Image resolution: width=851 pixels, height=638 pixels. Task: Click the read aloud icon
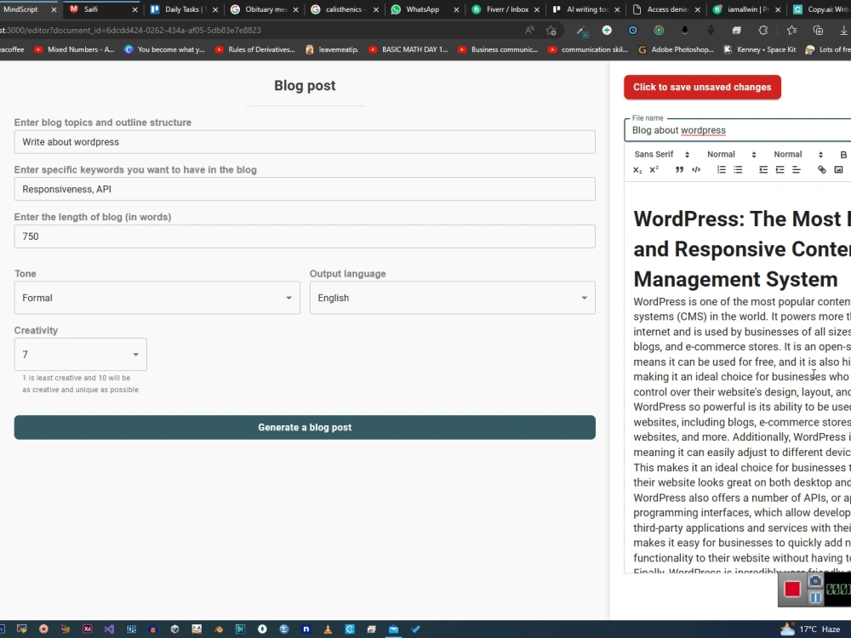click(x=529, y=31)
